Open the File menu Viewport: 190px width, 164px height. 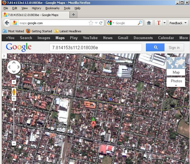click(x=6, y=8)
